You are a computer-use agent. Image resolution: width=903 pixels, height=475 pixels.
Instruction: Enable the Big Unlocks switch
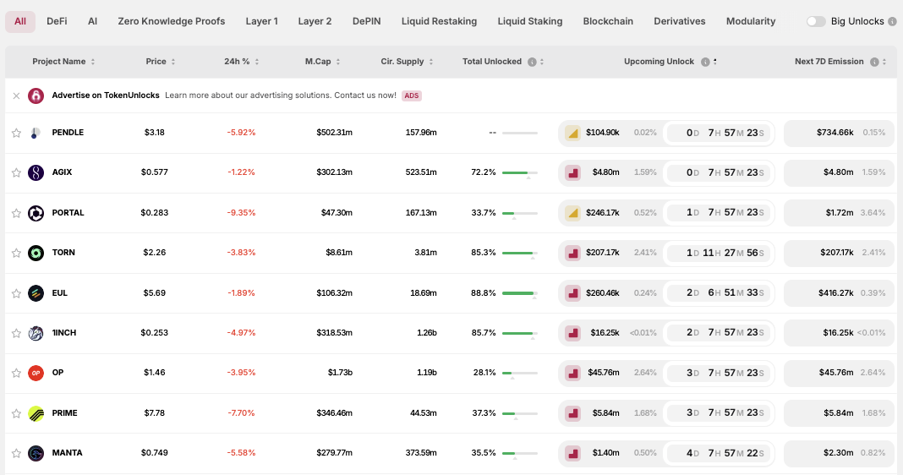point(815,21)
